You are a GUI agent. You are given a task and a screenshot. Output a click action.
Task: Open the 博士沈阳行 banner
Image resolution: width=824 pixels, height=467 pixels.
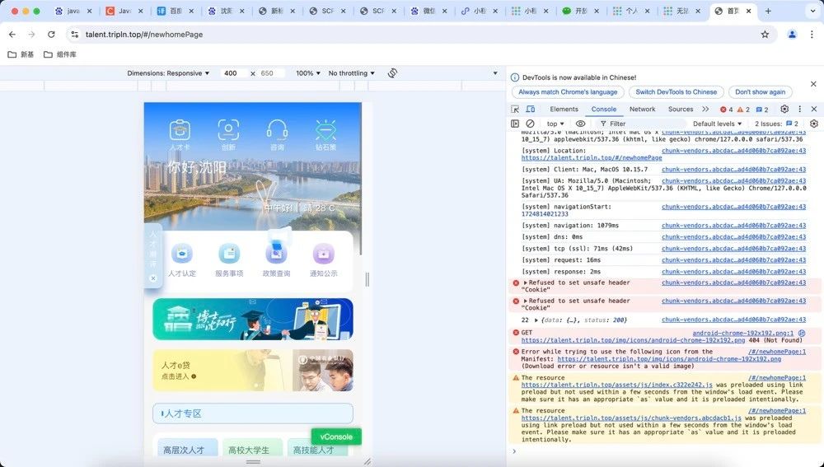(x=253, y=320)
